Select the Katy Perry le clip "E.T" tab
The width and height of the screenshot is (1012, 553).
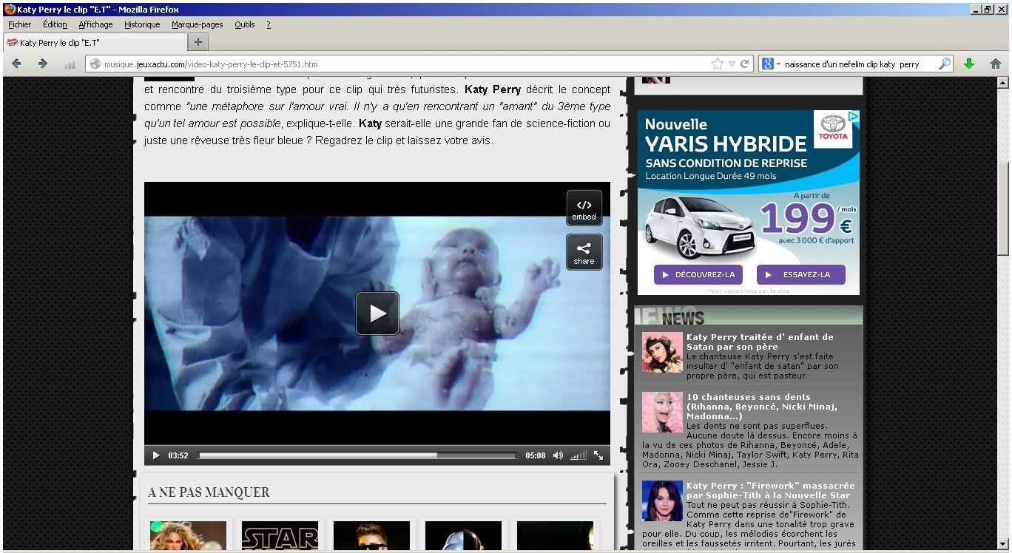(95, 42)
